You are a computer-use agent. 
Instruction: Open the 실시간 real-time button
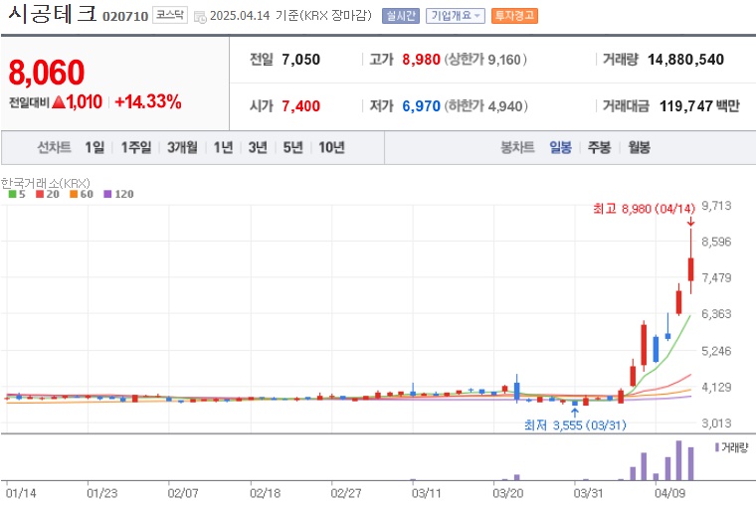[401, 16]
